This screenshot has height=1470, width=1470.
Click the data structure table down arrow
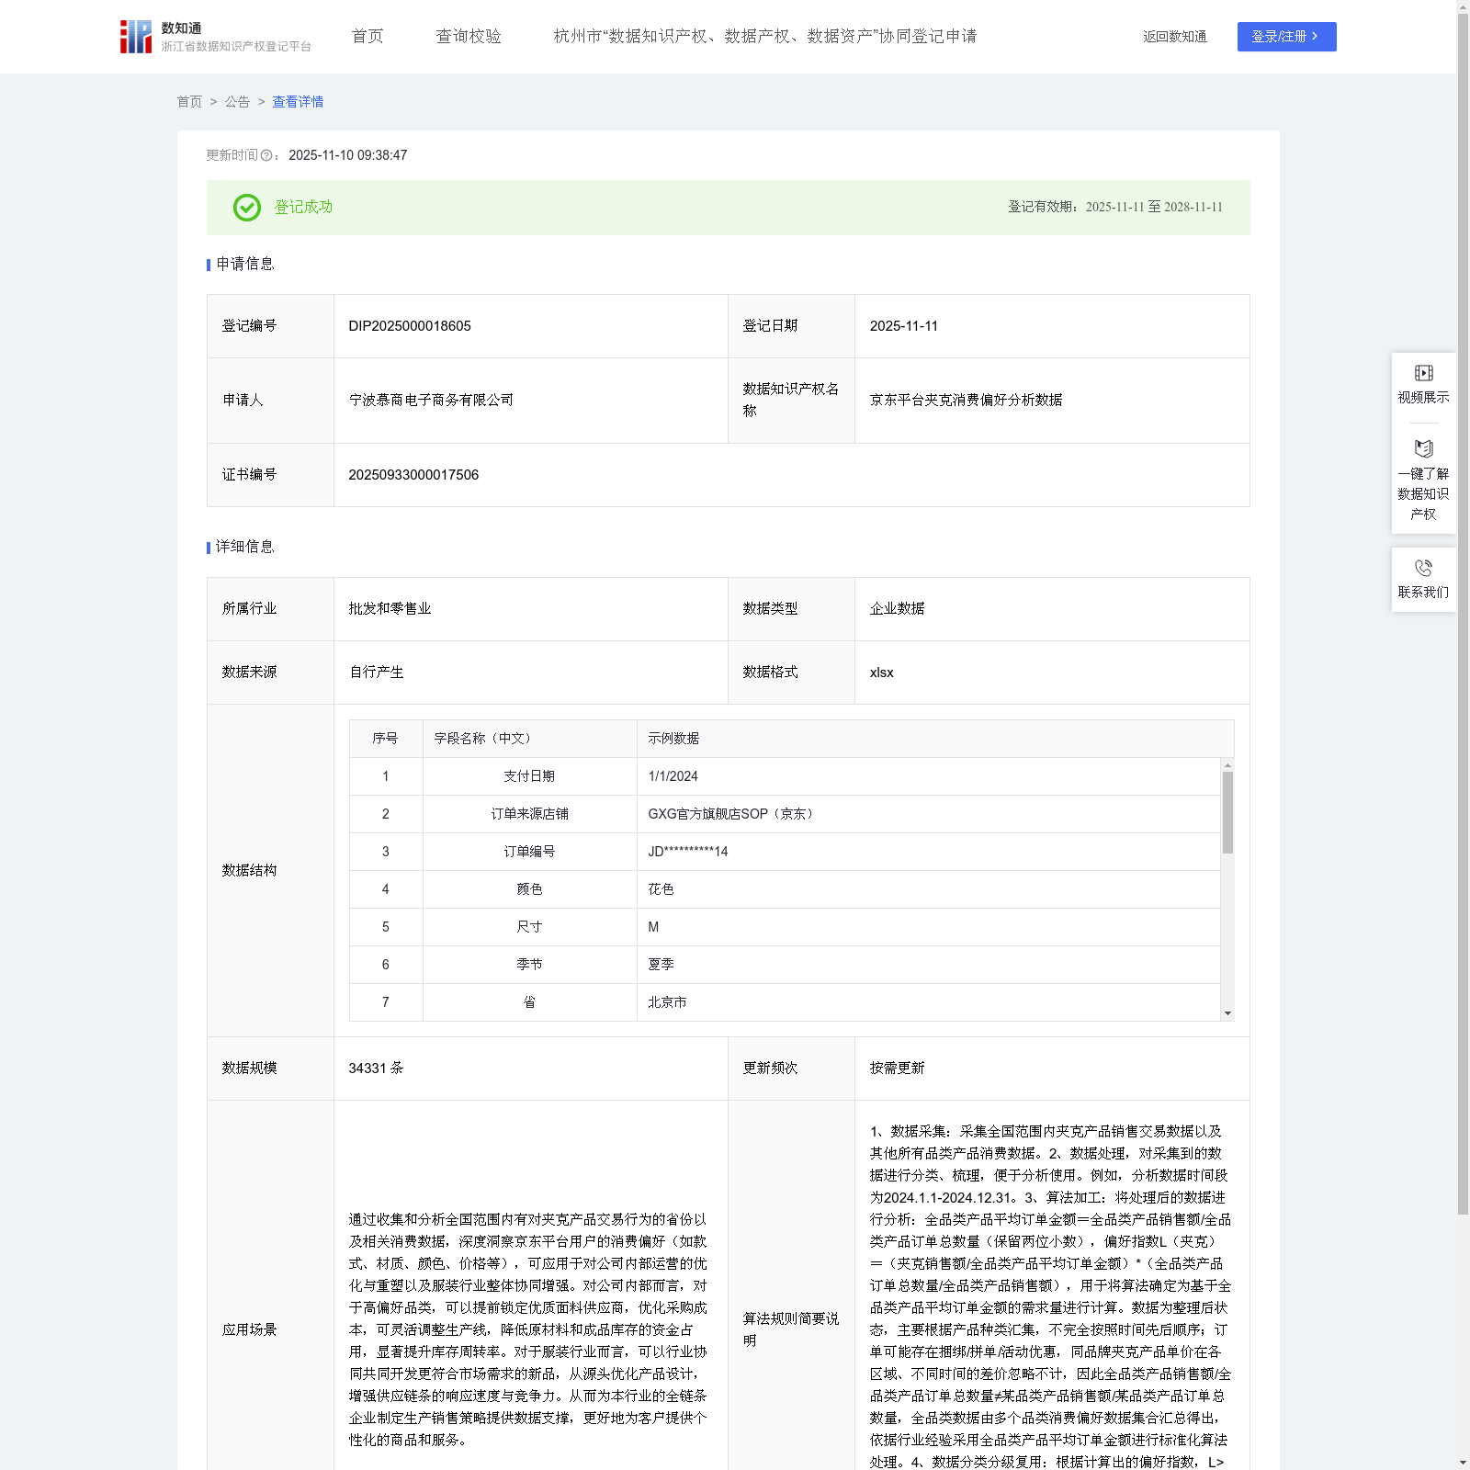(1227, 1013)
